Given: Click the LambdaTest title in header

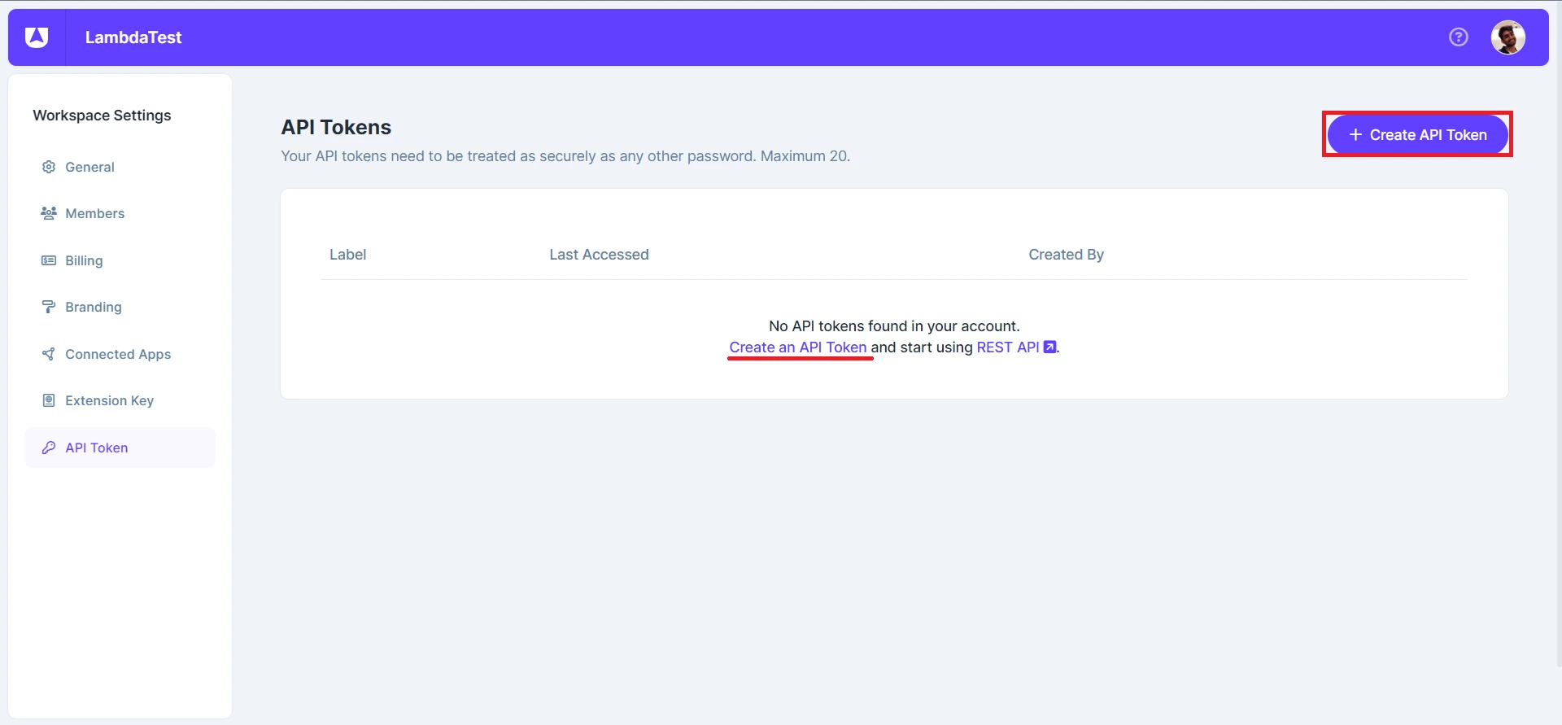Looking at the screenshot, I should point(133,37).
